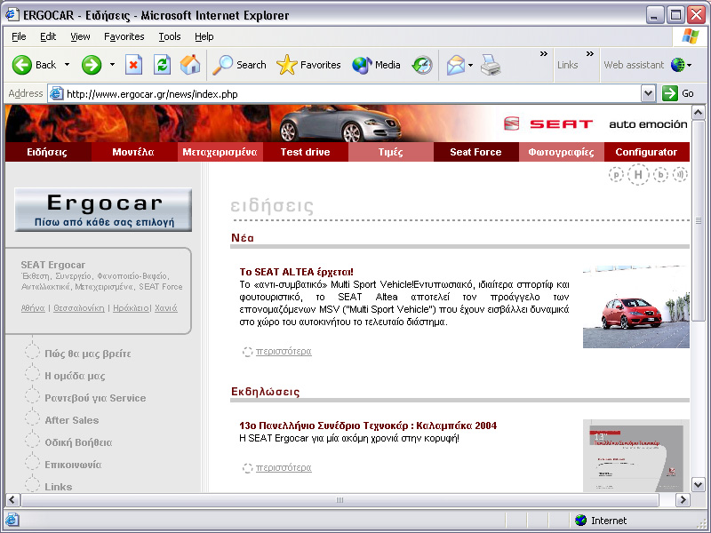Open the Search pane magnifier
The width and height of the screenshot is (711, 533).
click(223, 65)
